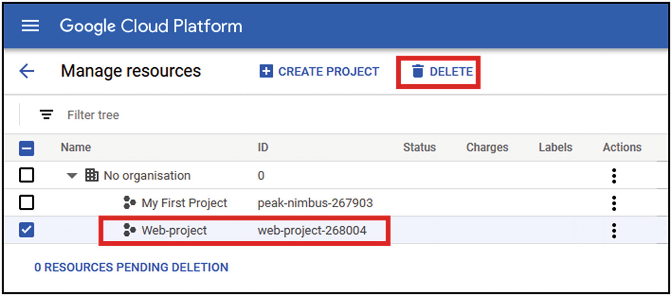Open actions menu for No organisation
Viewport: 672px width, 296px height.
pos(614,176)
